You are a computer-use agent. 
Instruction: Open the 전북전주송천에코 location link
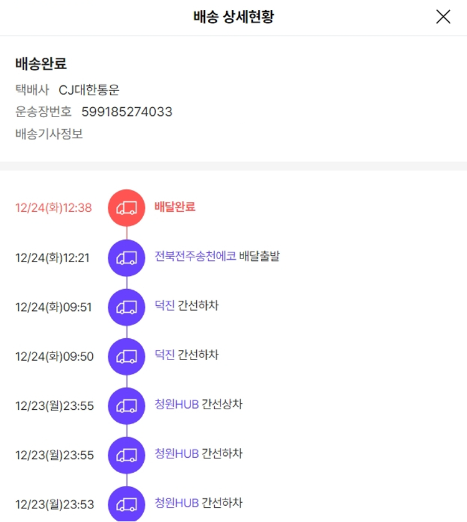(x=195, y=256)
